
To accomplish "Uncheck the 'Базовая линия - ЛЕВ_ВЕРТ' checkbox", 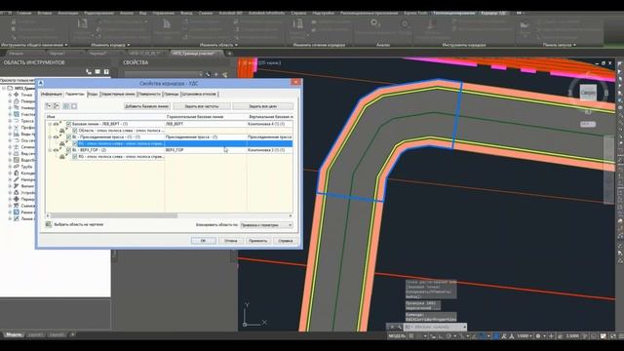I will click(68, 124).
